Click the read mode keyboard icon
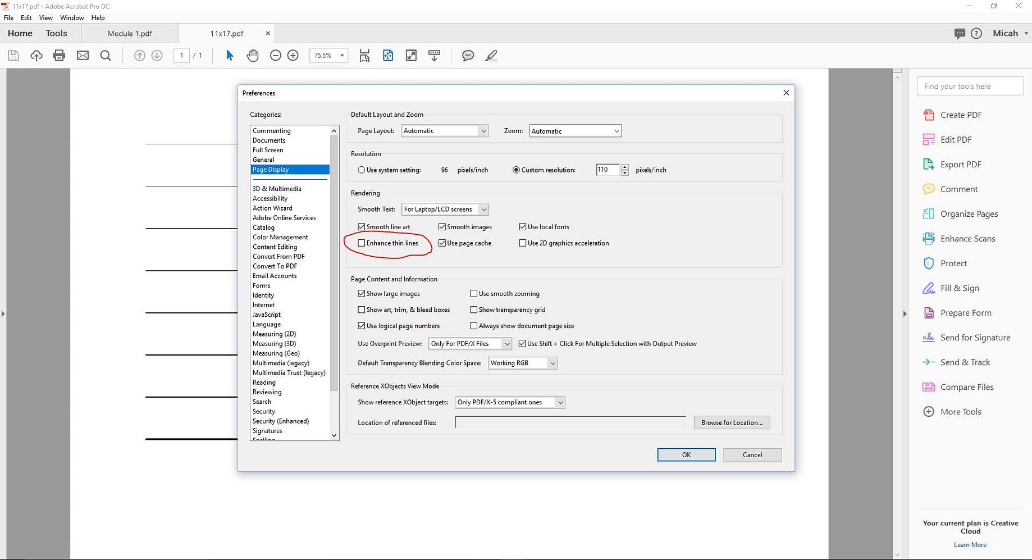 [x=434, y=56]
